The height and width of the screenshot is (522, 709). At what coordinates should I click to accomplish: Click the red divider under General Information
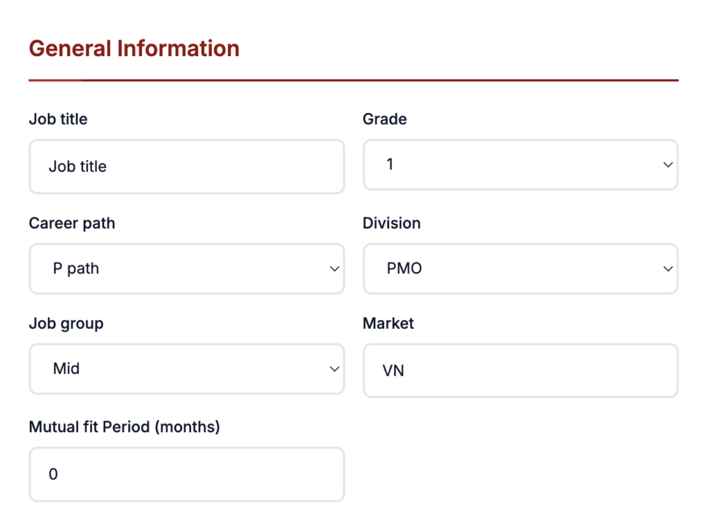click(x=353, y=80)
